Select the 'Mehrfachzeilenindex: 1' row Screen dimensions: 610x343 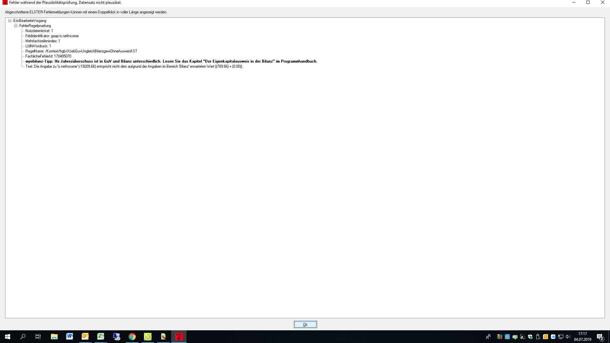[43, 41]
